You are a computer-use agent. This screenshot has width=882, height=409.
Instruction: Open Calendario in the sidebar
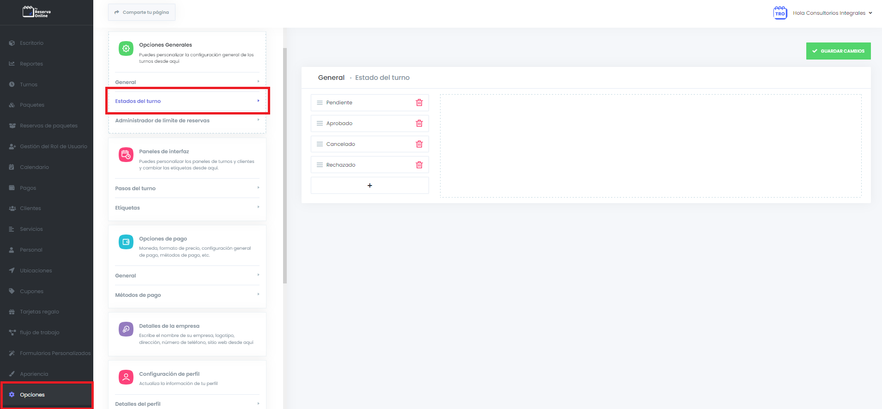tap(34, 167)
